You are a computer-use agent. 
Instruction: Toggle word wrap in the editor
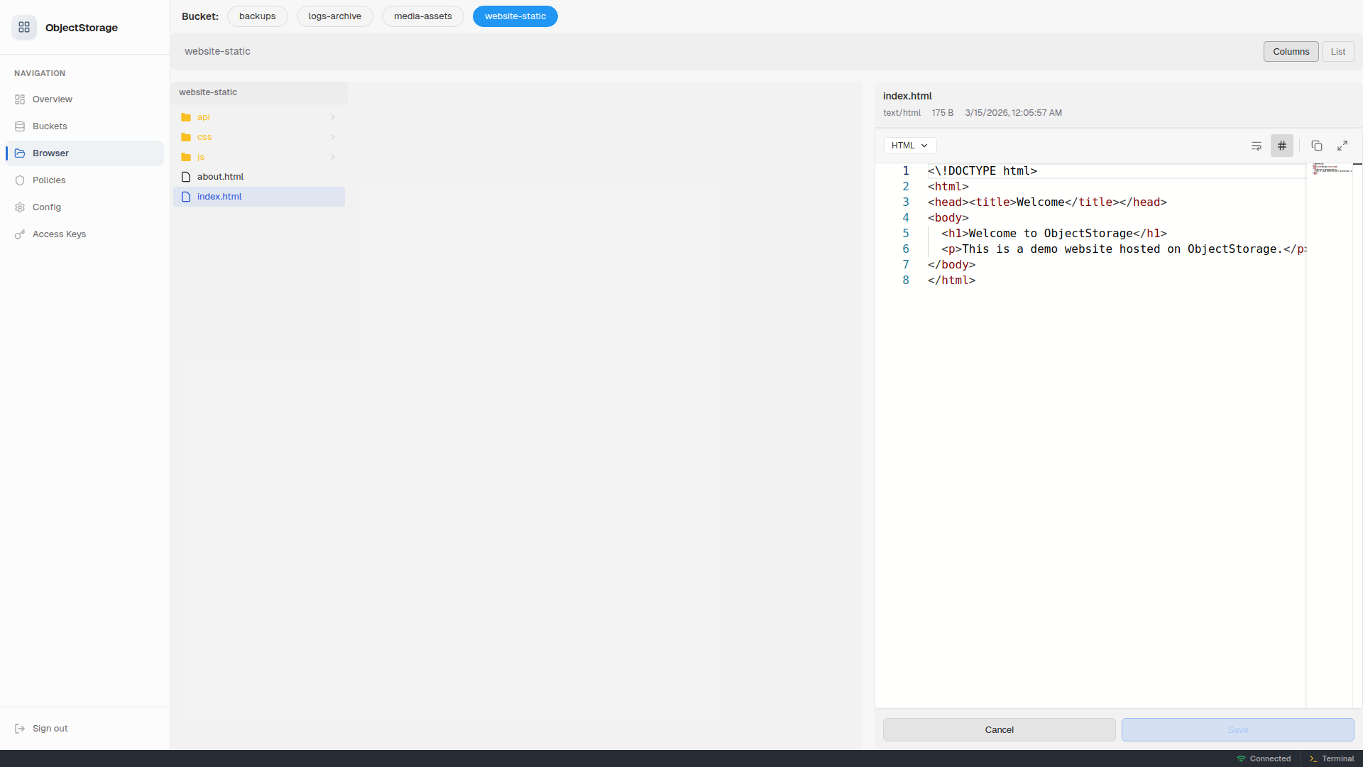point(1256,146)
